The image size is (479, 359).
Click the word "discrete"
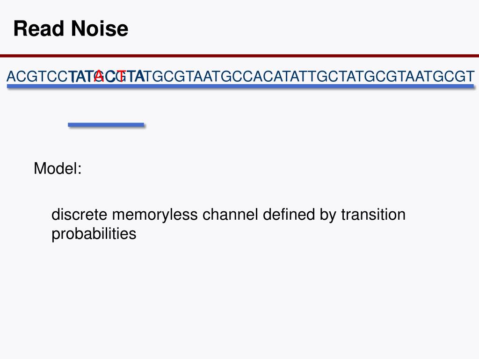pyautogui.click(x=79, y=214)
